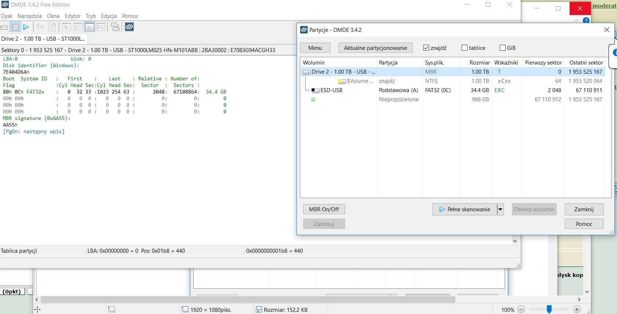Click horizontal scrollbar left arrow
This screenshot has width=617, height=314.
37,300
